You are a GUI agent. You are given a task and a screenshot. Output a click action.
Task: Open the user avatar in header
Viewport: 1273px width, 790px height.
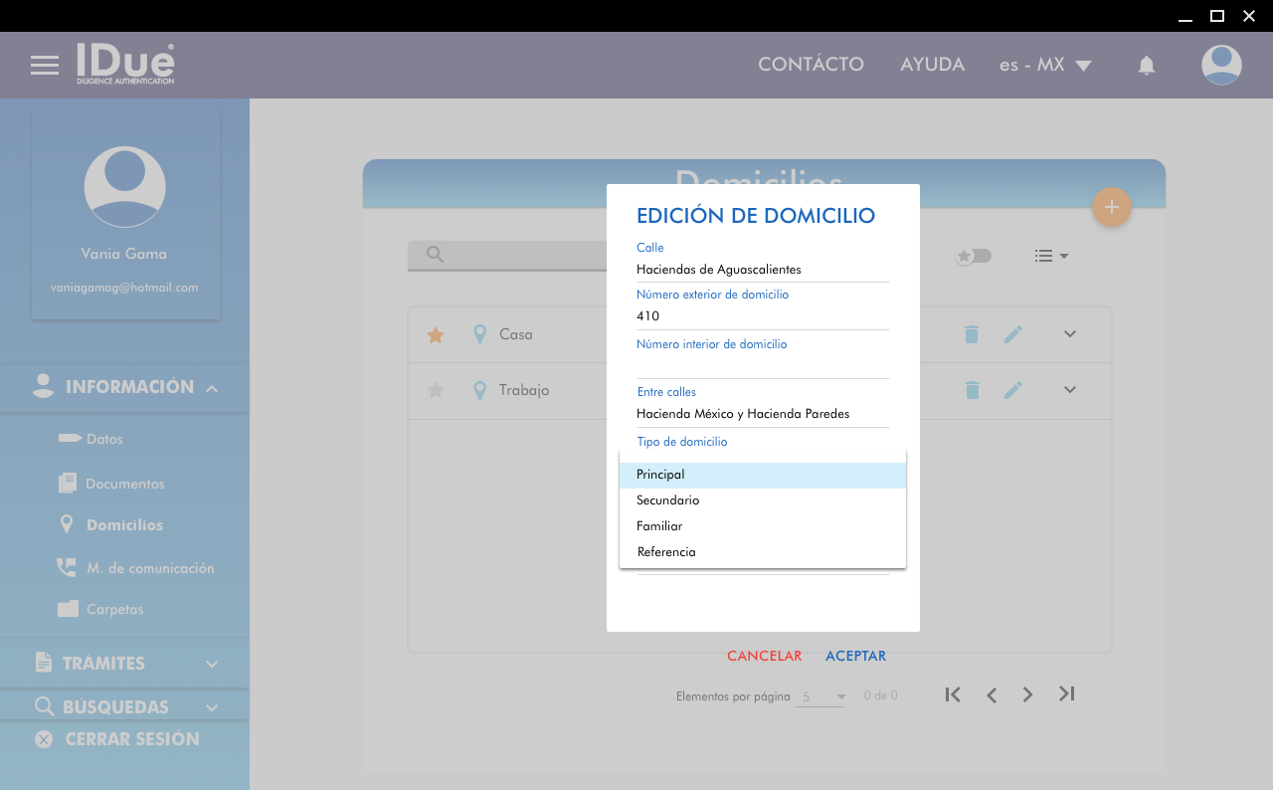[1220, 66]
